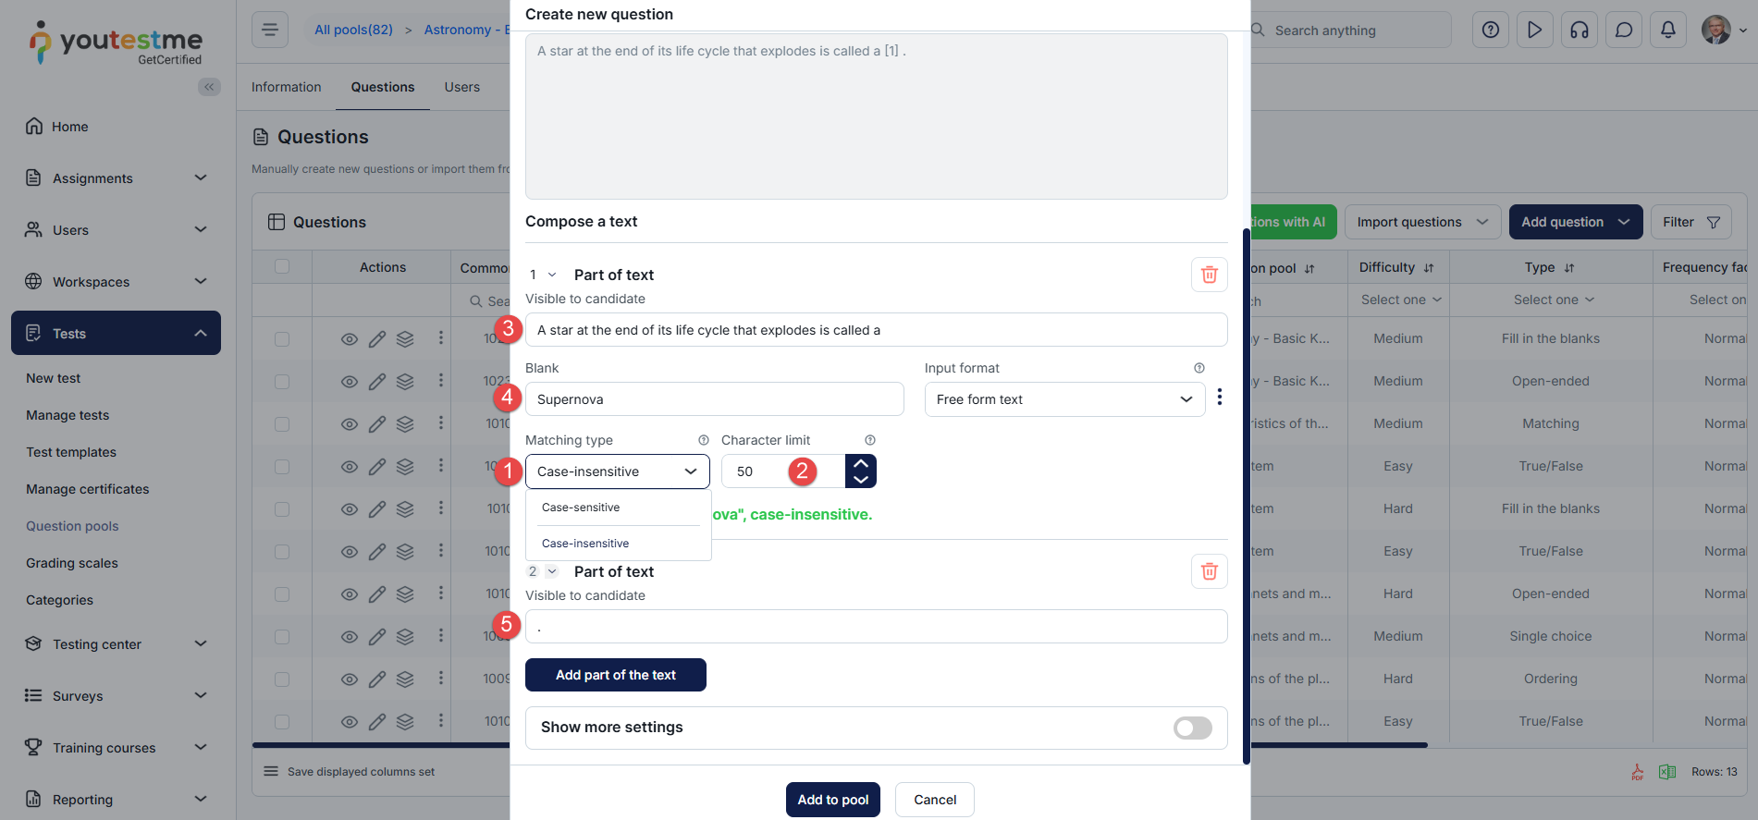The height and width of the screenshot is (820, 1758).
Task: Toggle the Show more settings switch
Action: 1192,728
